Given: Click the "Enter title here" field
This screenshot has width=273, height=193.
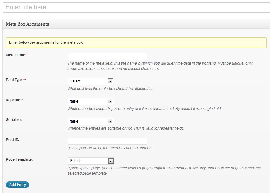Looking at the screenshot, I should click(x=136, y=7).
